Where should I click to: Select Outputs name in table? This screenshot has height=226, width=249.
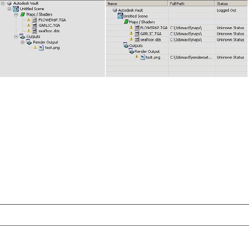click(x=136, y=45)
